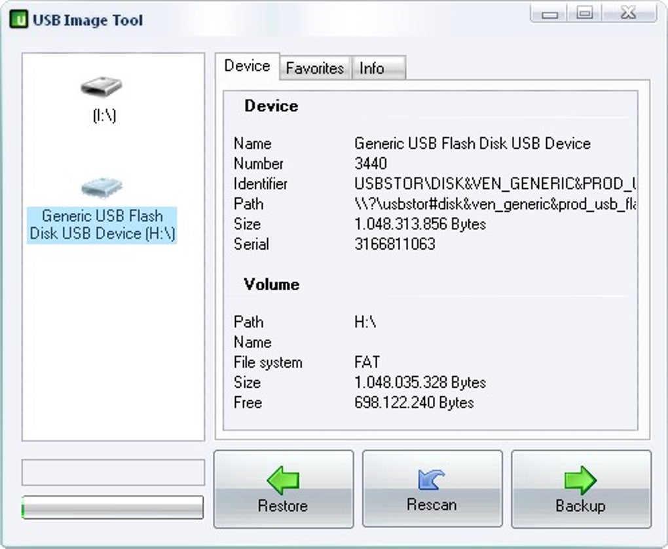Click the "Number" field label
Screen dimensions: 668x549
(x=259, y=164)
